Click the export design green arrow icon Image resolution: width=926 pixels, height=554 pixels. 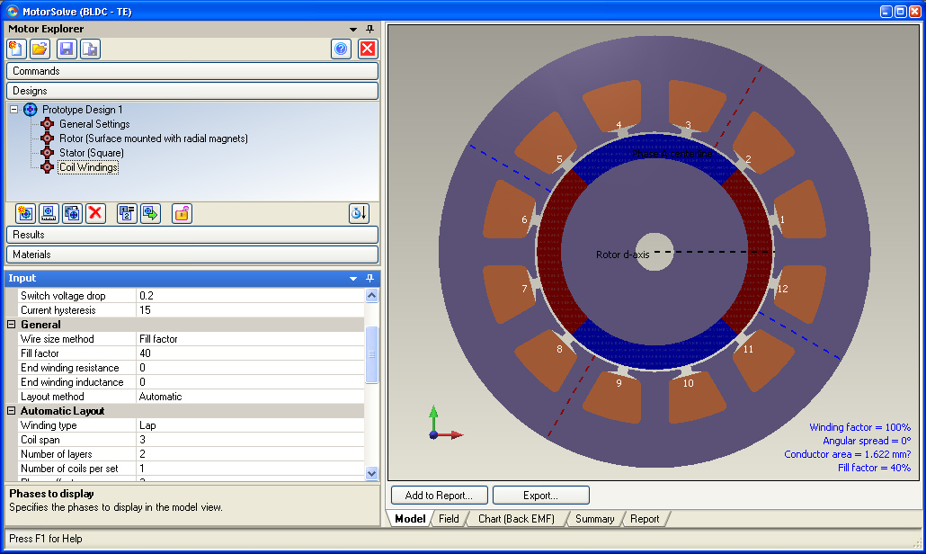click(x=150, y=213)
